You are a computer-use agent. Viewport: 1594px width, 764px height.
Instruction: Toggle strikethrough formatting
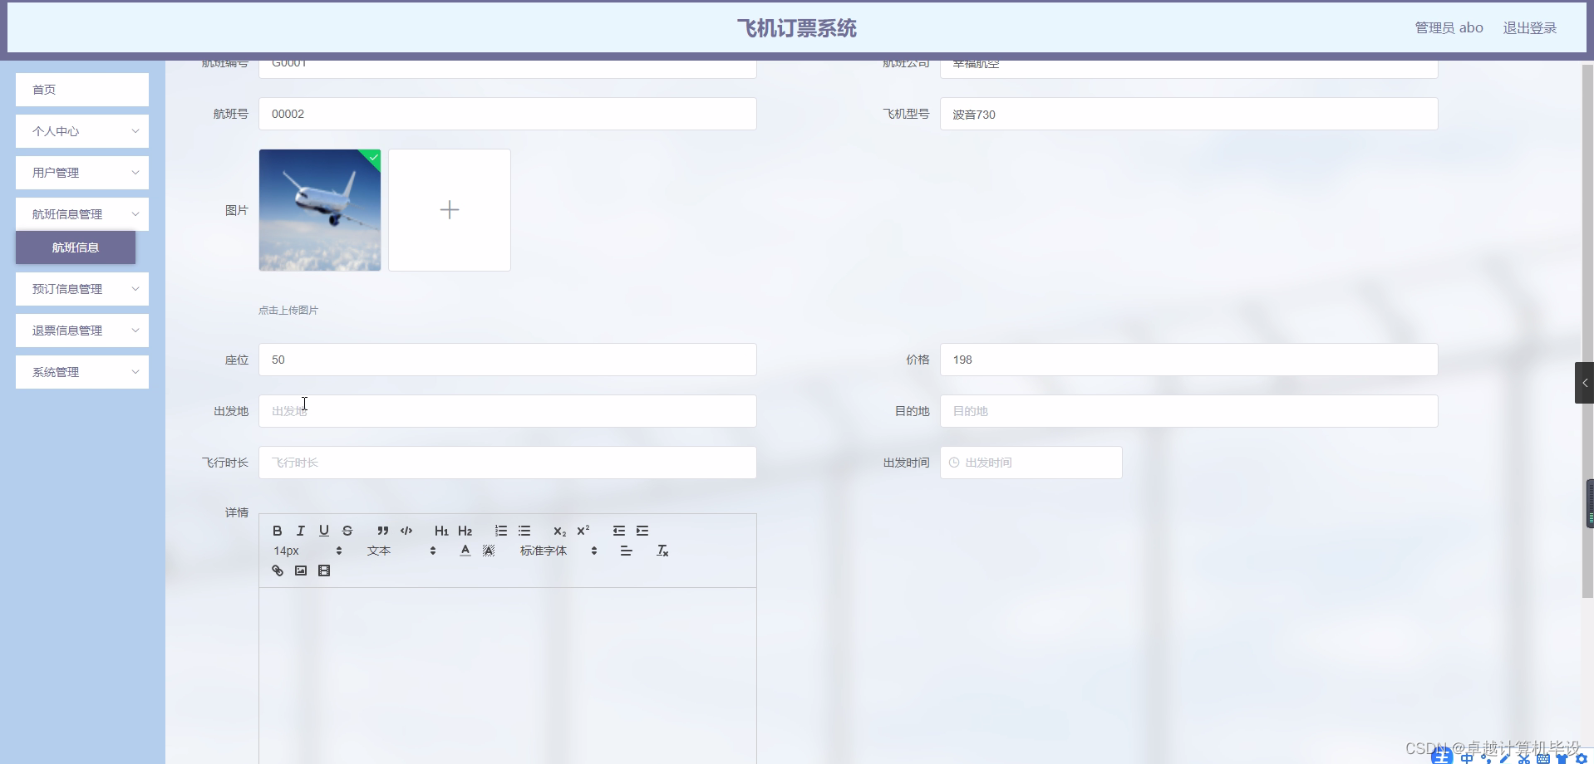coord(347,531)
